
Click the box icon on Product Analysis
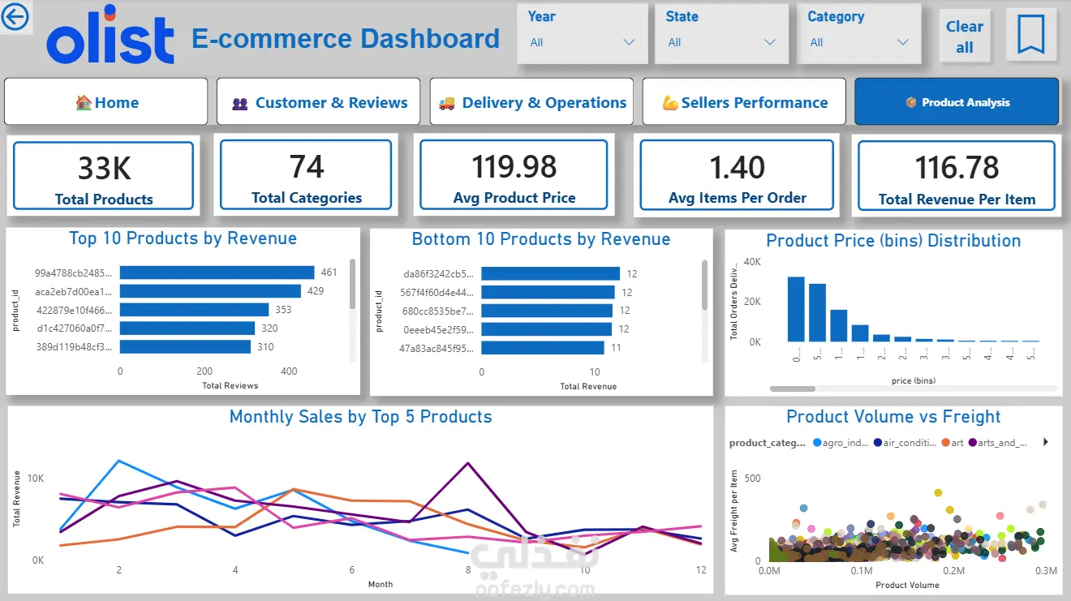(x=911, y=102)
